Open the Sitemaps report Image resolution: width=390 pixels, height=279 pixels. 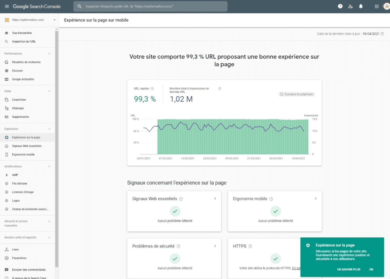coord(18,108)
